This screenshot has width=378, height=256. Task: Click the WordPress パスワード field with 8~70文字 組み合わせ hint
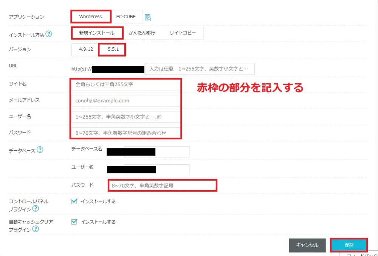[x=125, y=133]
